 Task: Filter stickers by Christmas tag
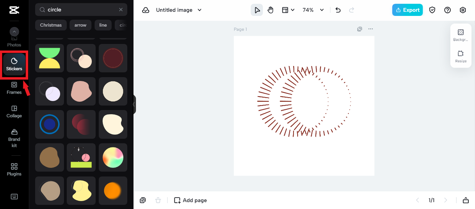coord(51,25)
